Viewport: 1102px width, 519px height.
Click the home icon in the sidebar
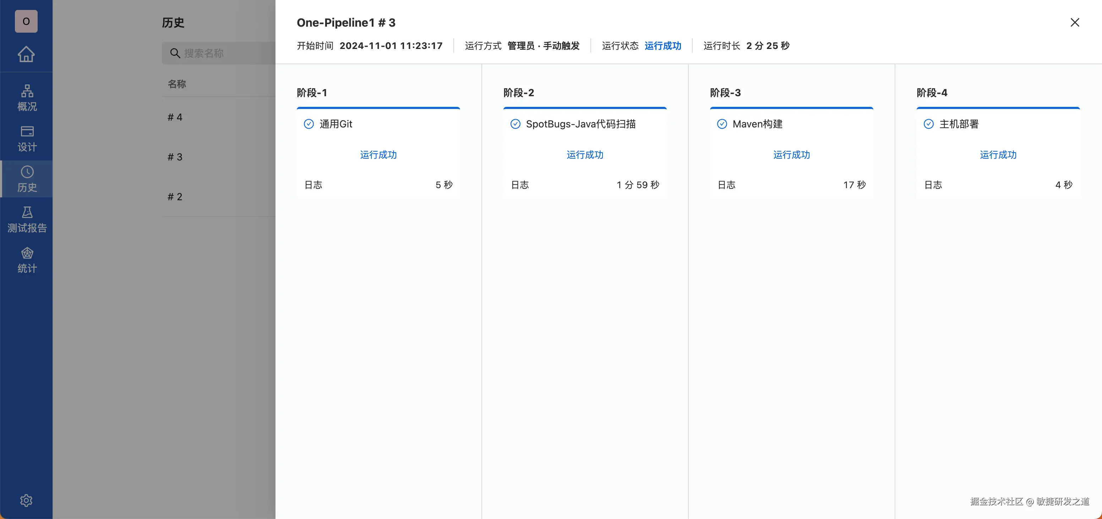tap(26, 54)
